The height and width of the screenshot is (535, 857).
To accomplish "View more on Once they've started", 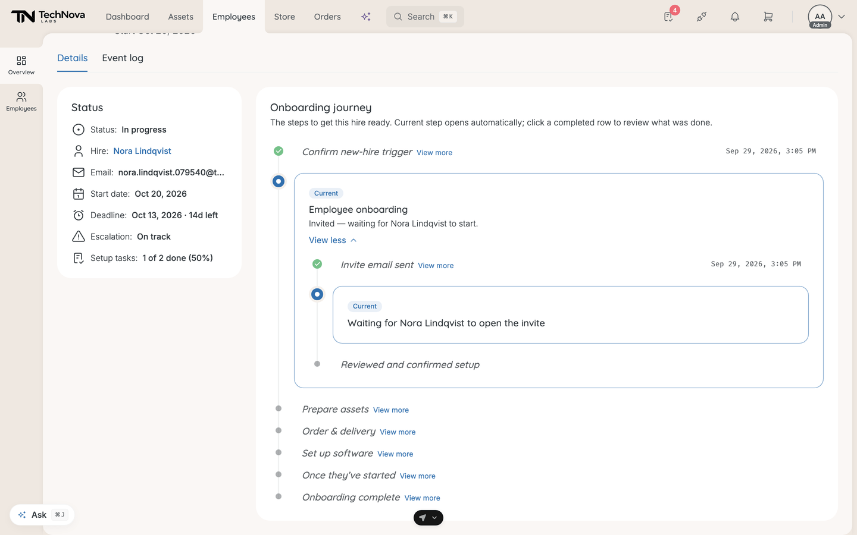I will [x=418, y=476].
